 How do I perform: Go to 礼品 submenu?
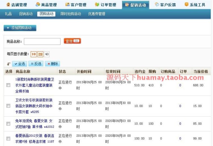pos(8,14)
